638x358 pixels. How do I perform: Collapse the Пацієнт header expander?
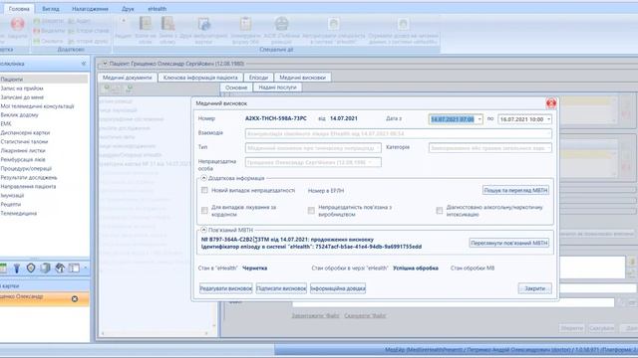coord(105,64)
